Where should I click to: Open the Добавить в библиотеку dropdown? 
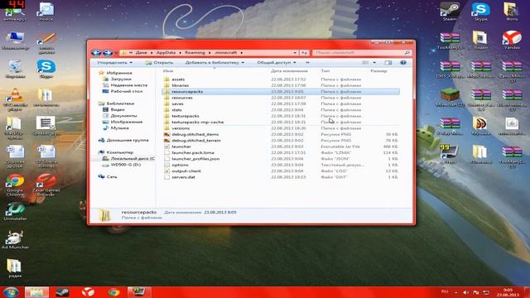[214, 63]
